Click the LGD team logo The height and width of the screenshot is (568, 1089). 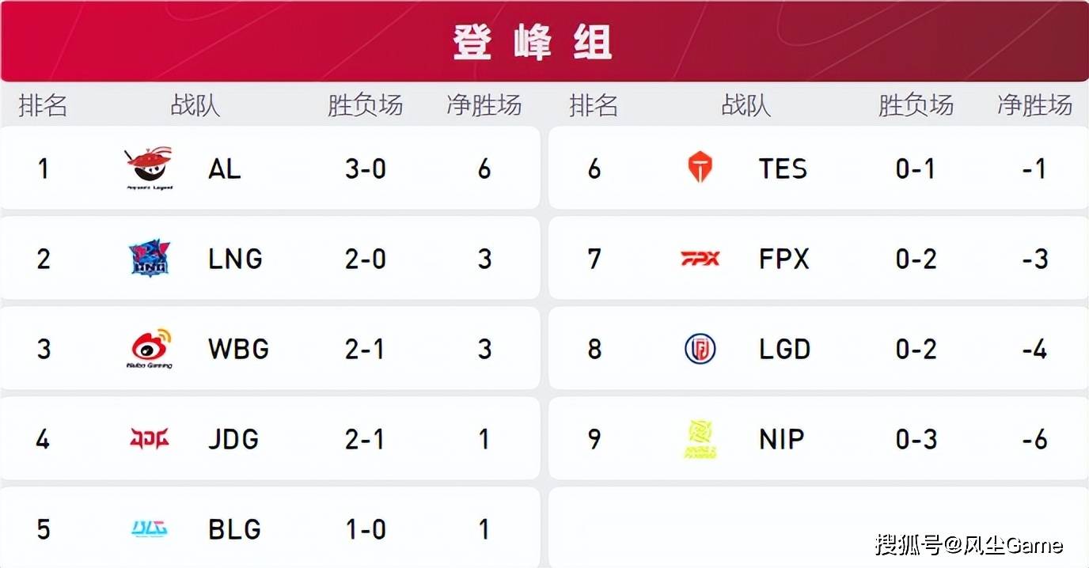(700, 349)
